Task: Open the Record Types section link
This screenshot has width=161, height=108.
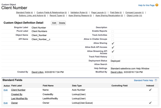Action: click(x=56, y=15)
